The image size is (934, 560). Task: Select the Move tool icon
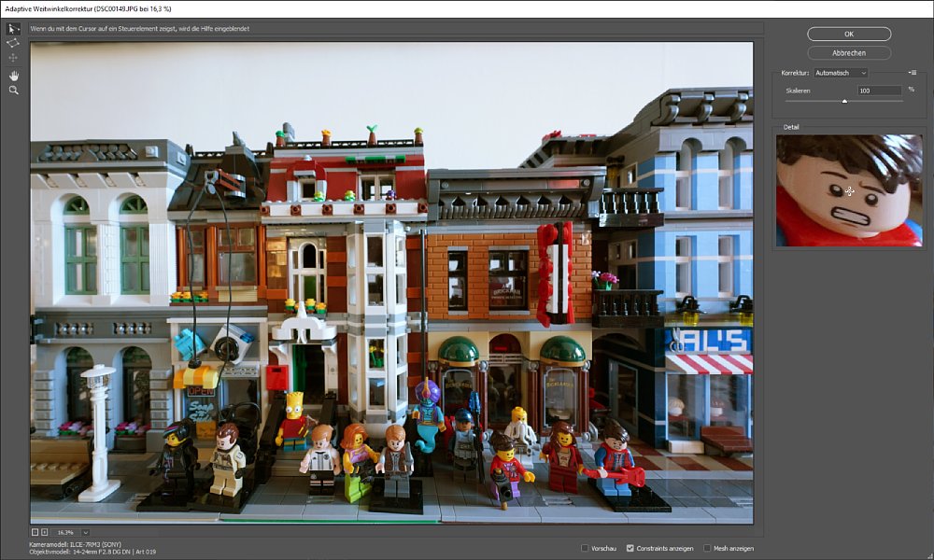point(13,58)
